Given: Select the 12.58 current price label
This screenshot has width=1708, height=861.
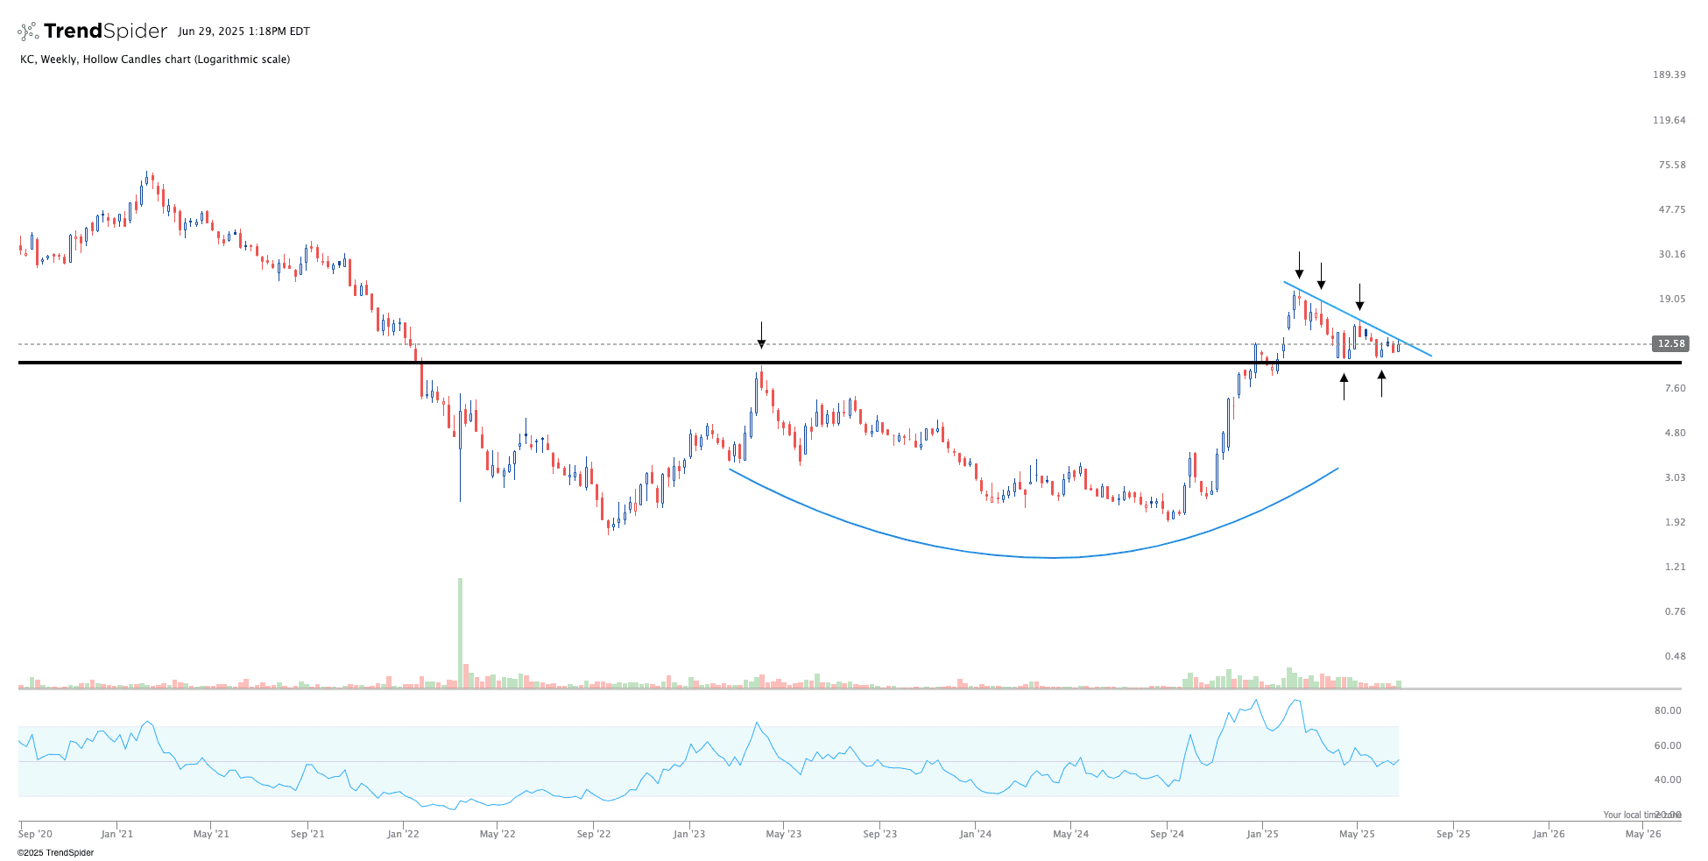Looking at the screenshot, I should [x=1669, y=343].
